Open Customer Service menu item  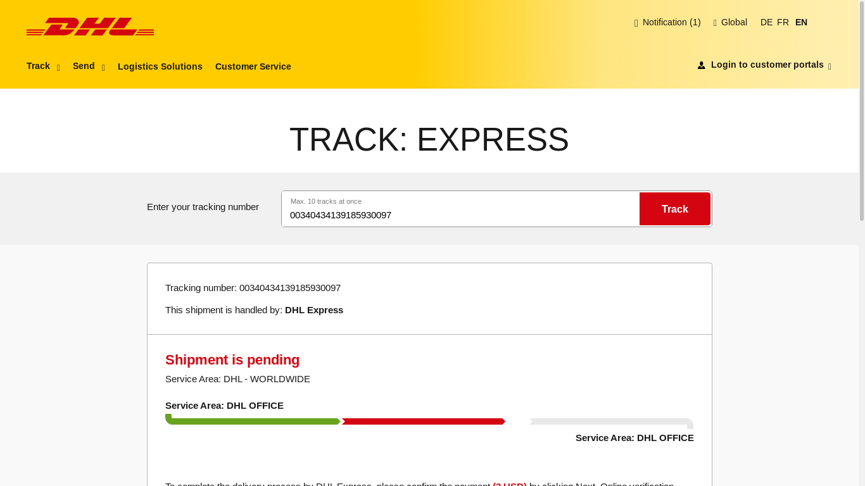tap(253, 66)
